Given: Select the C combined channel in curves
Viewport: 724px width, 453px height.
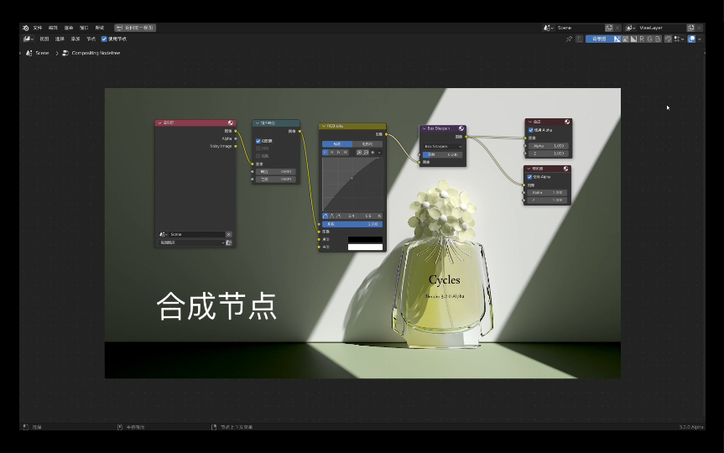Looking at the screenshot, I should pos(325,153).
